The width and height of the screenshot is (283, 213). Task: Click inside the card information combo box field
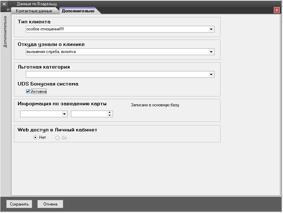pos(41,114)
